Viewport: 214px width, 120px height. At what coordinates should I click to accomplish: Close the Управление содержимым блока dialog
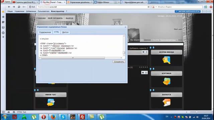point(125,27)
